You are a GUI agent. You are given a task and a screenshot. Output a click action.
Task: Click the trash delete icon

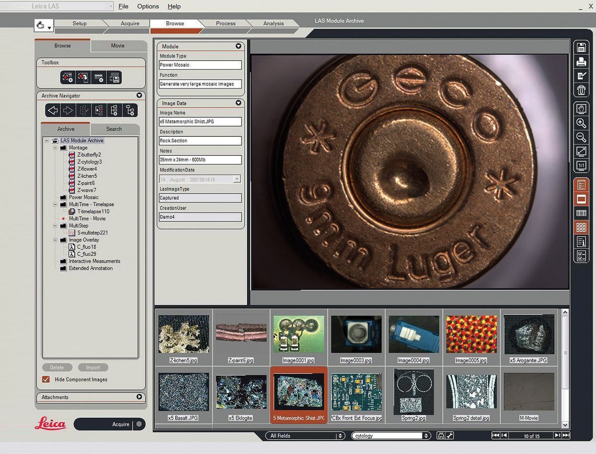coord(581,90)
